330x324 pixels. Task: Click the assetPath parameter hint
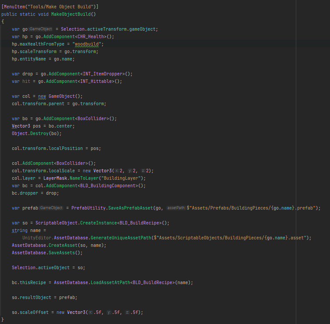(176, 208)
